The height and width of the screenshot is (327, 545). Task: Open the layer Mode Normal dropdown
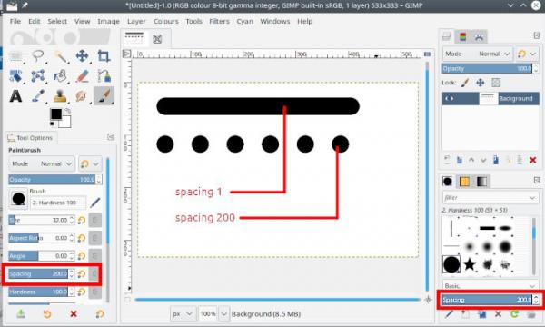(x=477, y=54)
